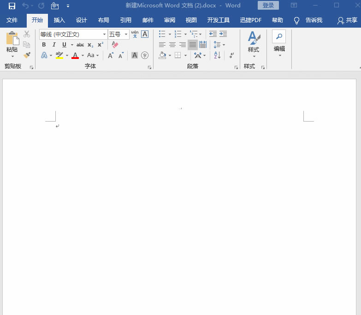Switch to the 插入 Insert tab
The height and width of the screenshot is (315, 361).
pos(59,20)
